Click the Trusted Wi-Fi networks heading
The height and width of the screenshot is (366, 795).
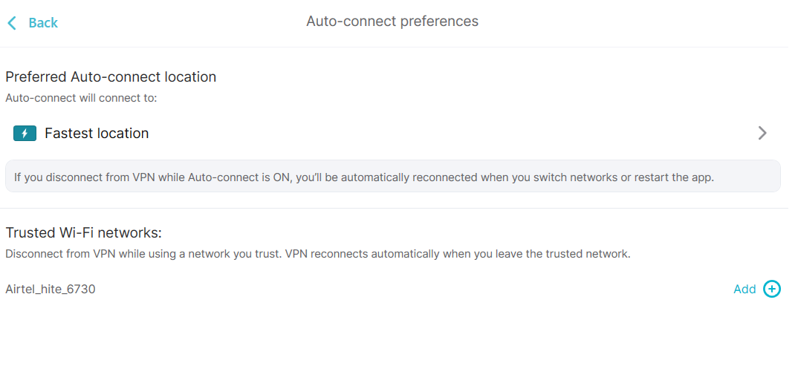click(84, 232)
